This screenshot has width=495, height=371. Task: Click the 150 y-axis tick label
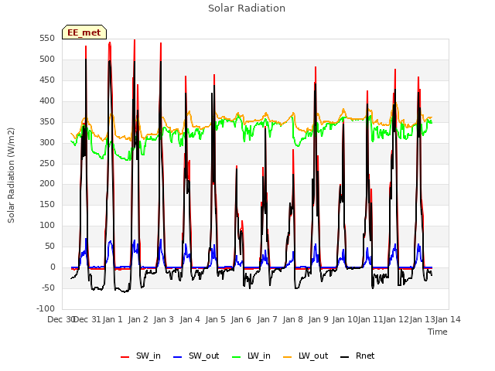tap(47, 204)
